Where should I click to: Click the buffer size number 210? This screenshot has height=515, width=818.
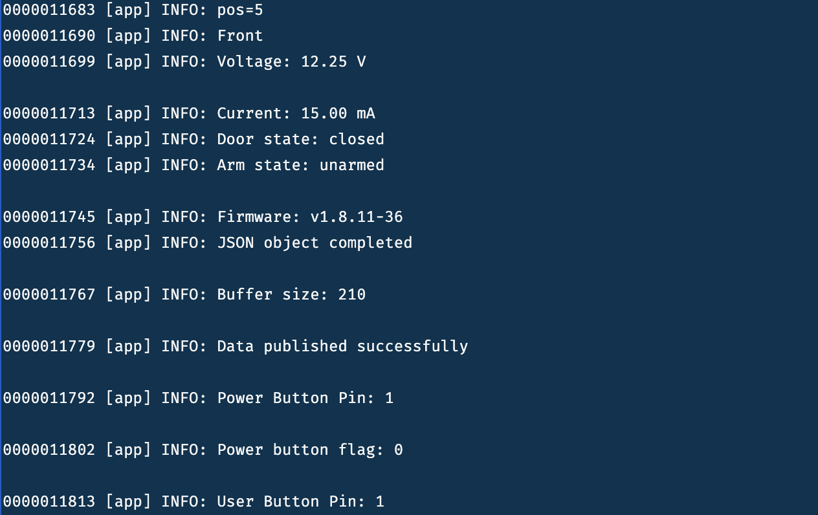click(352, 295)
